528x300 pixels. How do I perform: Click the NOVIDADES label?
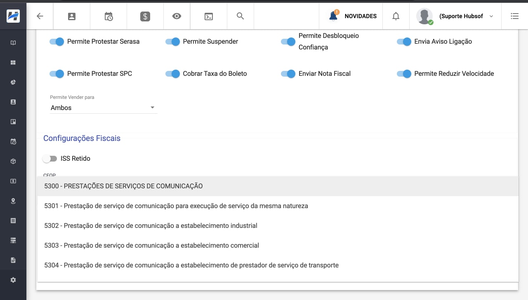361,16
